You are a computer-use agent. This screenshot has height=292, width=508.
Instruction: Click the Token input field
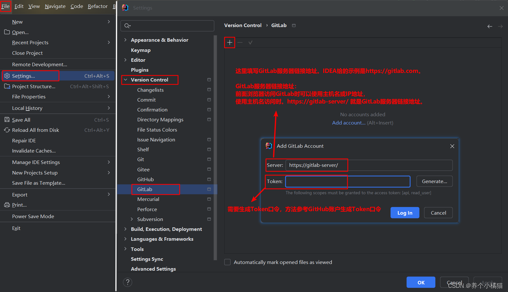pos(348,182)
